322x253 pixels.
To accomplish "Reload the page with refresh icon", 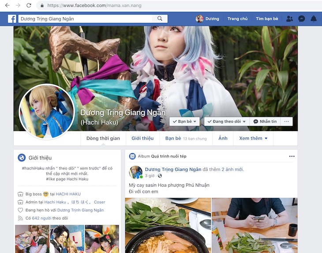I will click(29, 5).
